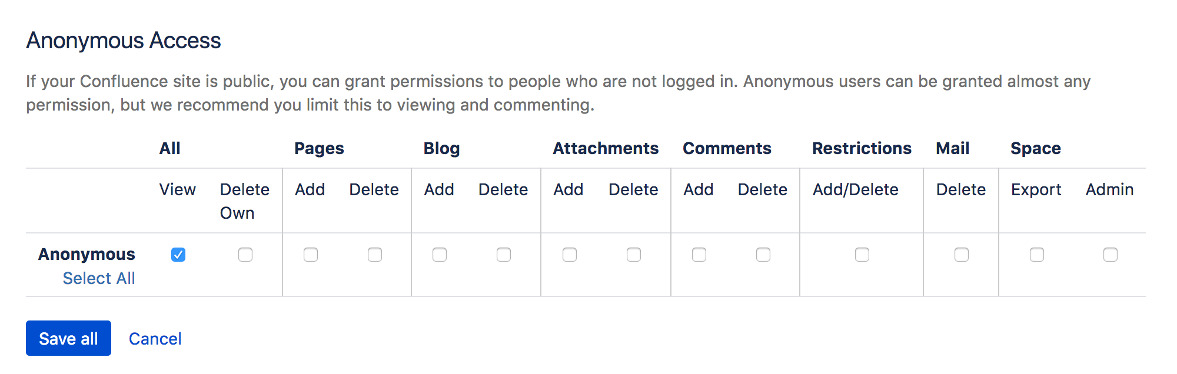Allow Anonymous to Add Attachments
The image size is (1177, 374).
[x=570, y=255]
